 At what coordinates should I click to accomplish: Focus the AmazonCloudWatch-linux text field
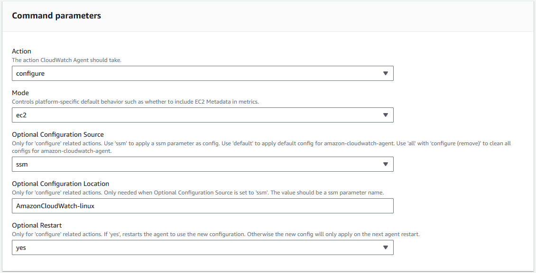point(202,206)
